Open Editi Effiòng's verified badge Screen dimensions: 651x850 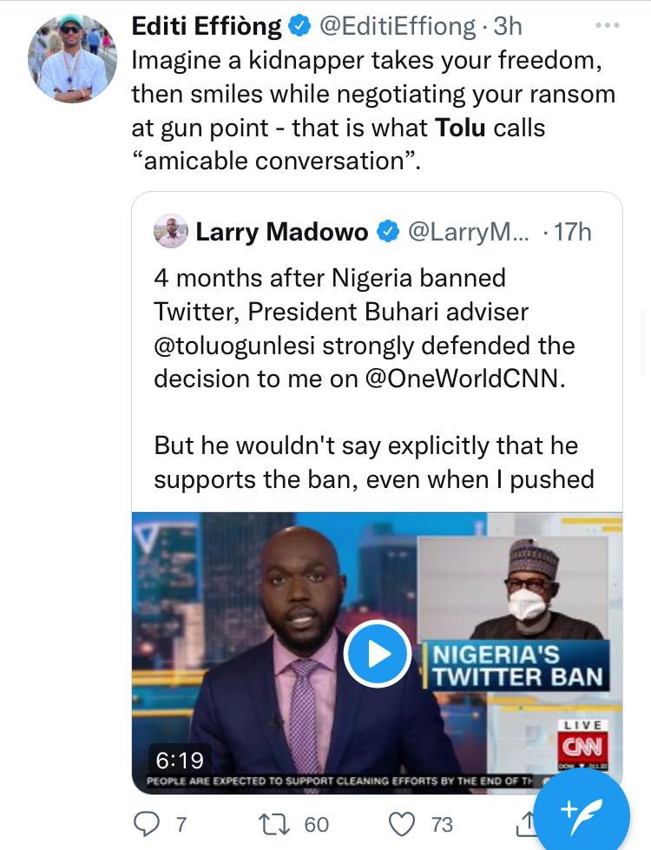(x=299, y=27)
